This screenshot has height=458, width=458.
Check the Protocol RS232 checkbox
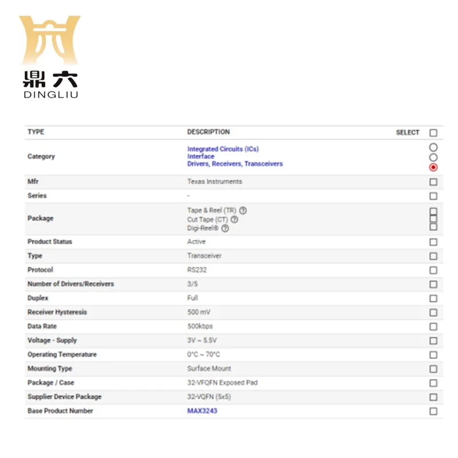433,270
